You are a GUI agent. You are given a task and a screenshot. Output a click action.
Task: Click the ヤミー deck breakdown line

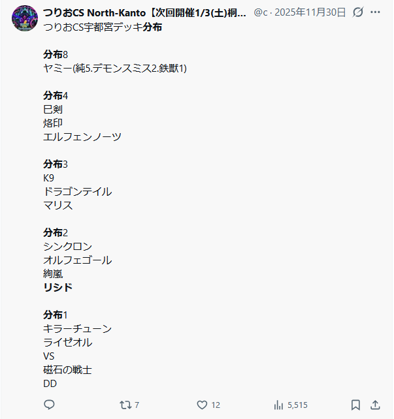(115, 68)
